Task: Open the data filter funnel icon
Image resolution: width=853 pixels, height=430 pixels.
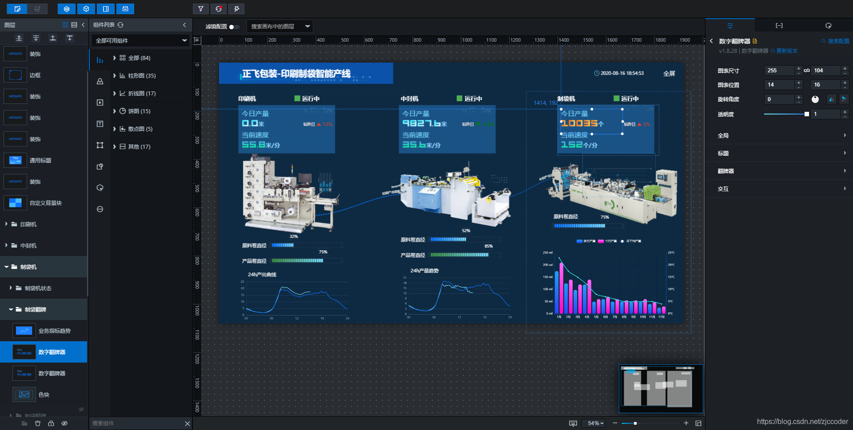Action: click(201, 9)
